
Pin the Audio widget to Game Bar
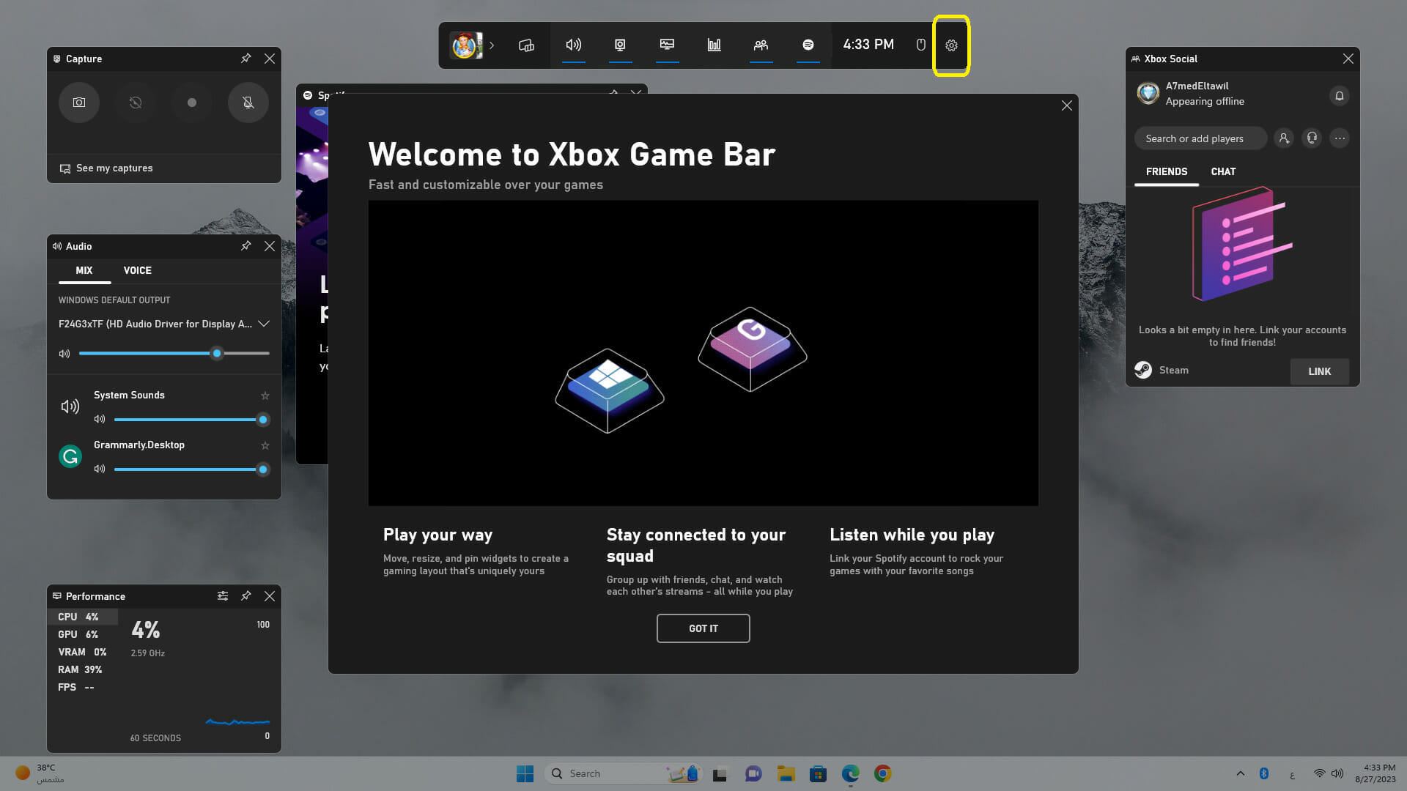point(245,245)
